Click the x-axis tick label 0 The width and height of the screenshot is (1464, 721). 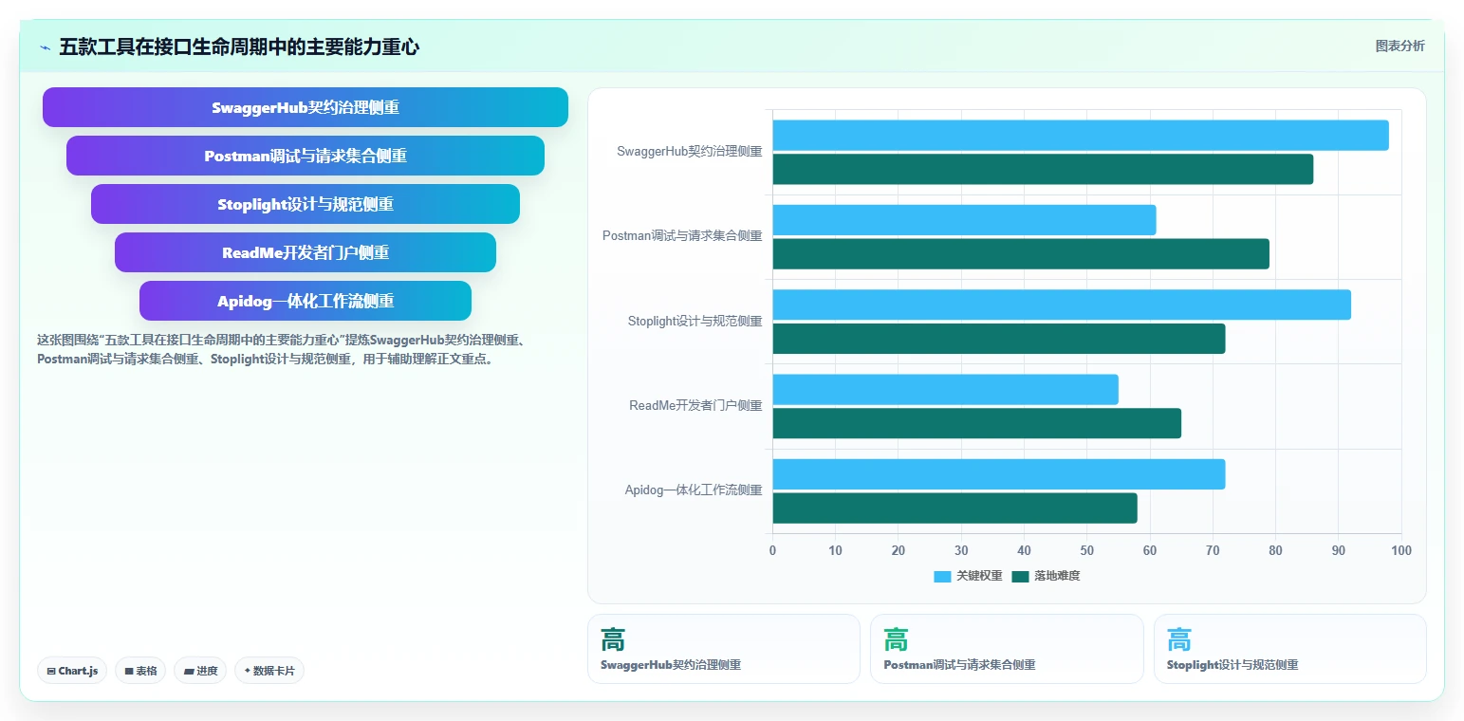772,550
